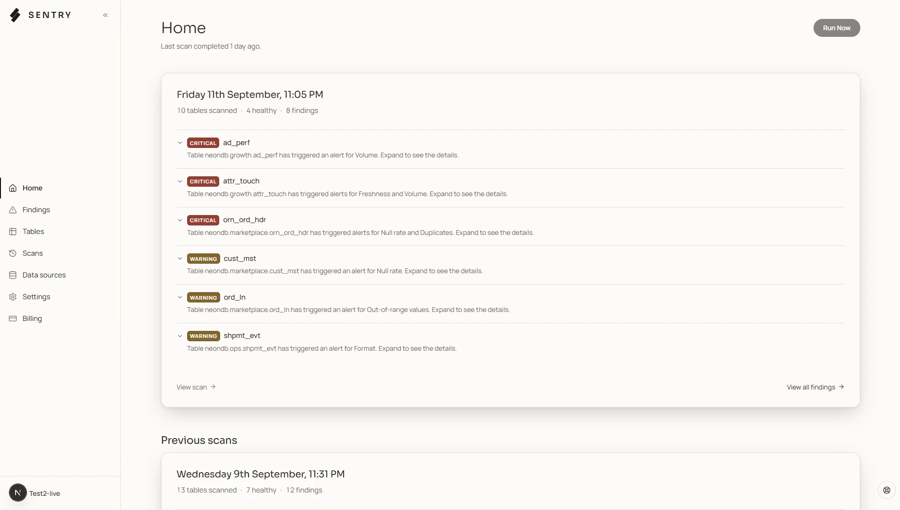Open the help widget icon at bottom right
The image size is (900, 510).
pyautogui.click(x=887, y=490)
